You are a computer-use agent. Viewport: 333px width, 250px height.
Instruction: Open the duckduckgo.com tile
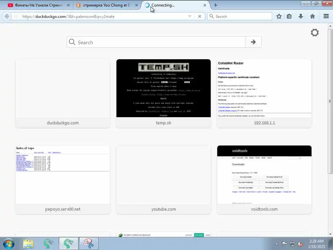(63, 93)
